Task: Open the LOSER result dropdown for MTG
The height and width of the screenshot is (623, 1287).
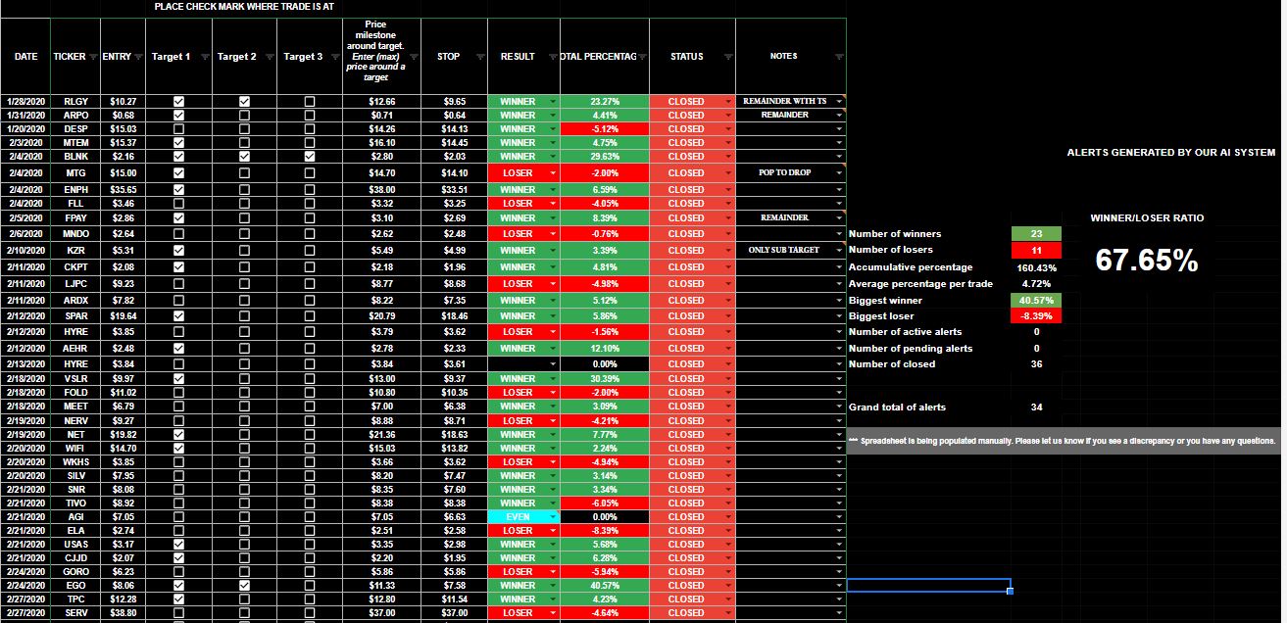Action: 552,173
